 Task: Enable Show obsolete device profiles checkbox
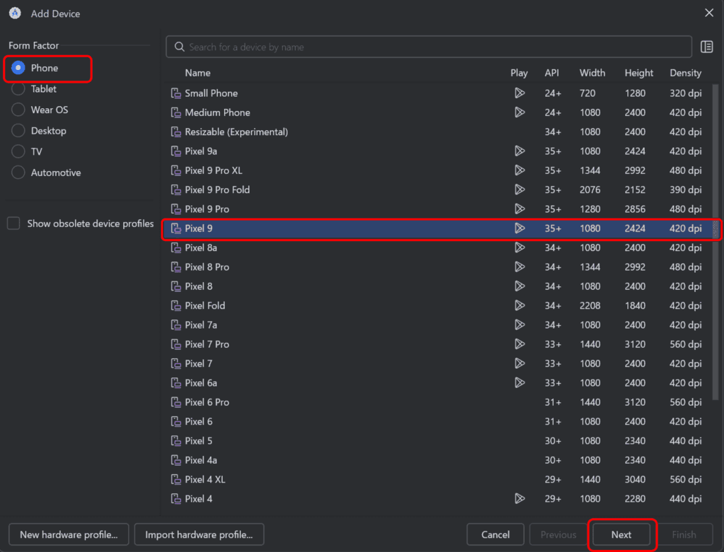tap(13, 223)
